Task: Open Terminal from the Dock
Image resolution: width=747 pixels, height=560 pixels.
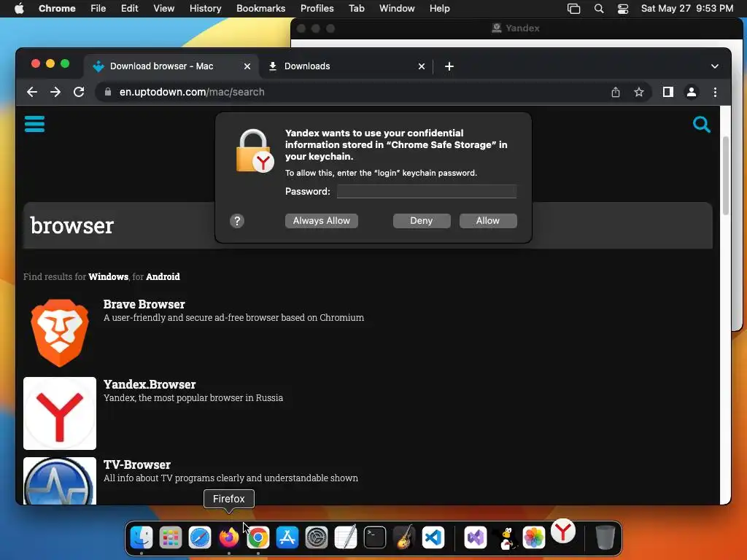Action: (375, 537)
